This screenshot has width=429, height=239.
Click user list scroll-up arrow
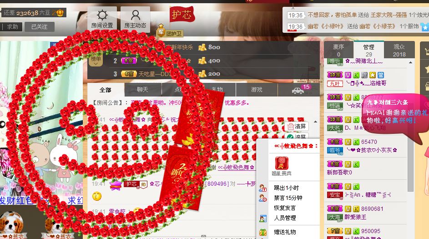(x=410, y=63)
